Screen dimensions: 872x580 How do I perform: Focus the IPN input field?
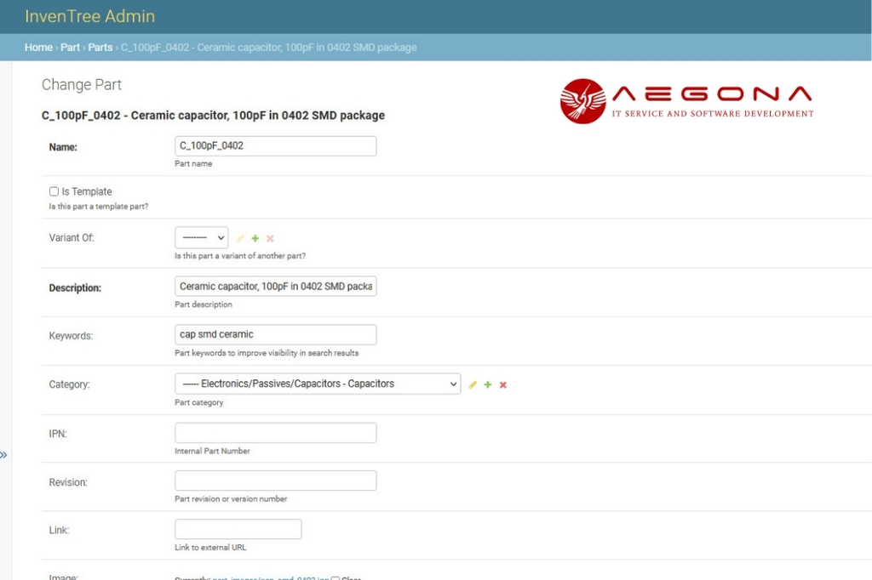tap(276, 433)
